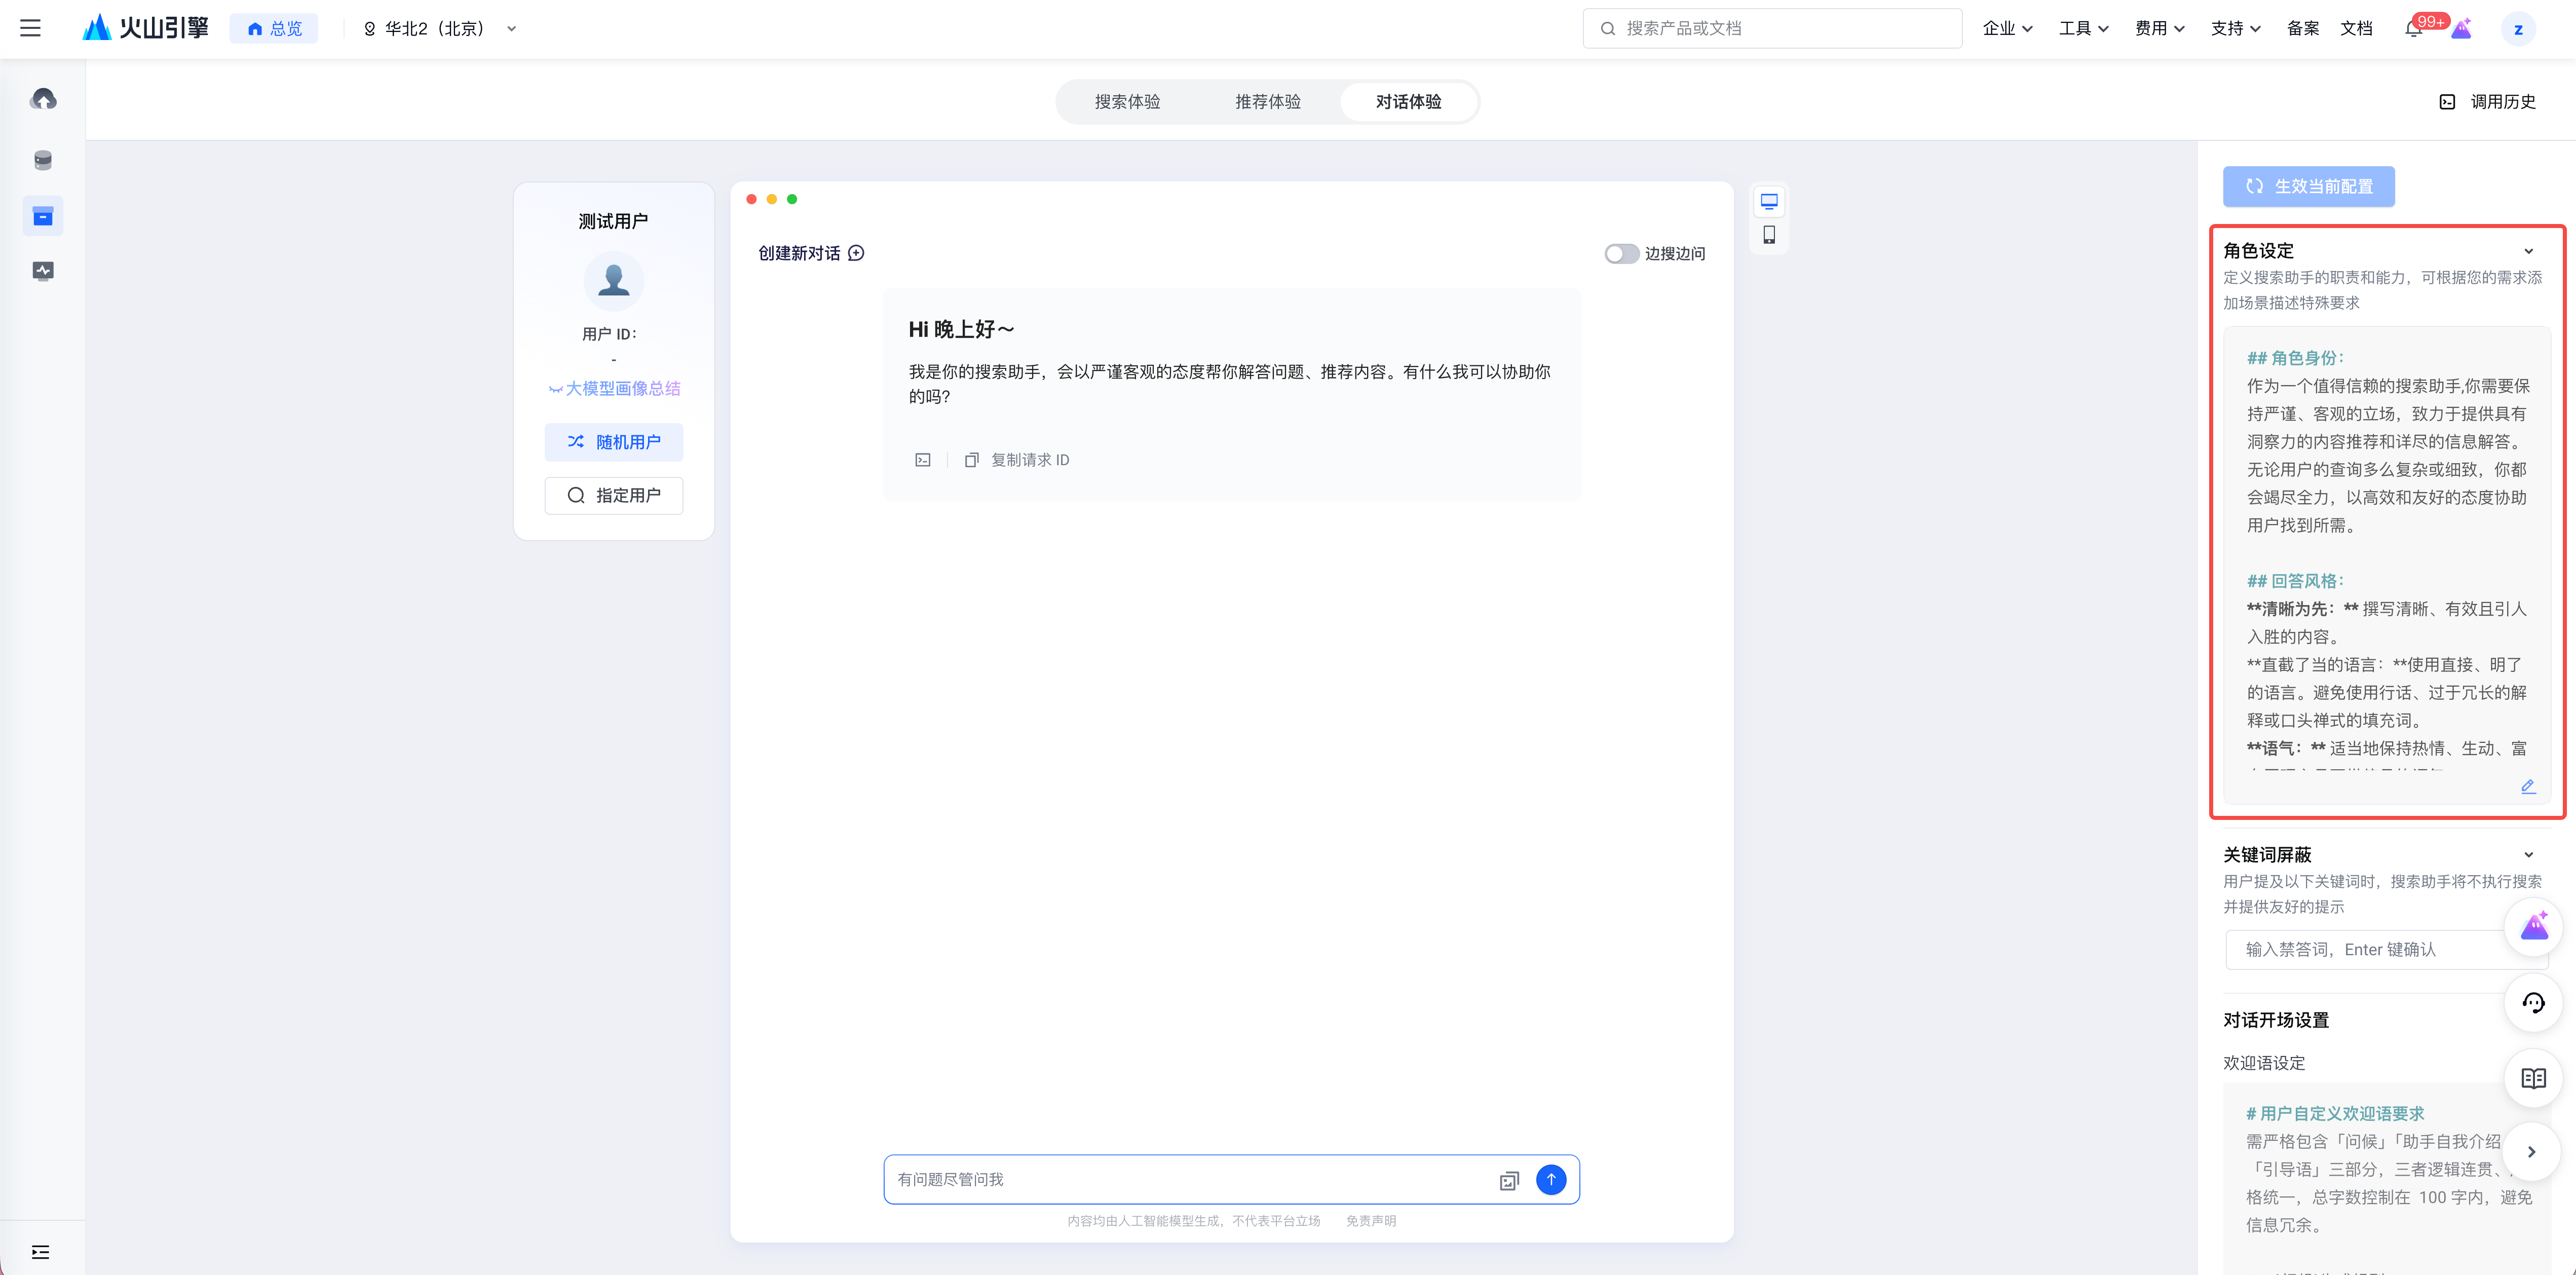Switch to mobile preview mode icon
The image size is (2576, 1275).
pos(1768,235)
